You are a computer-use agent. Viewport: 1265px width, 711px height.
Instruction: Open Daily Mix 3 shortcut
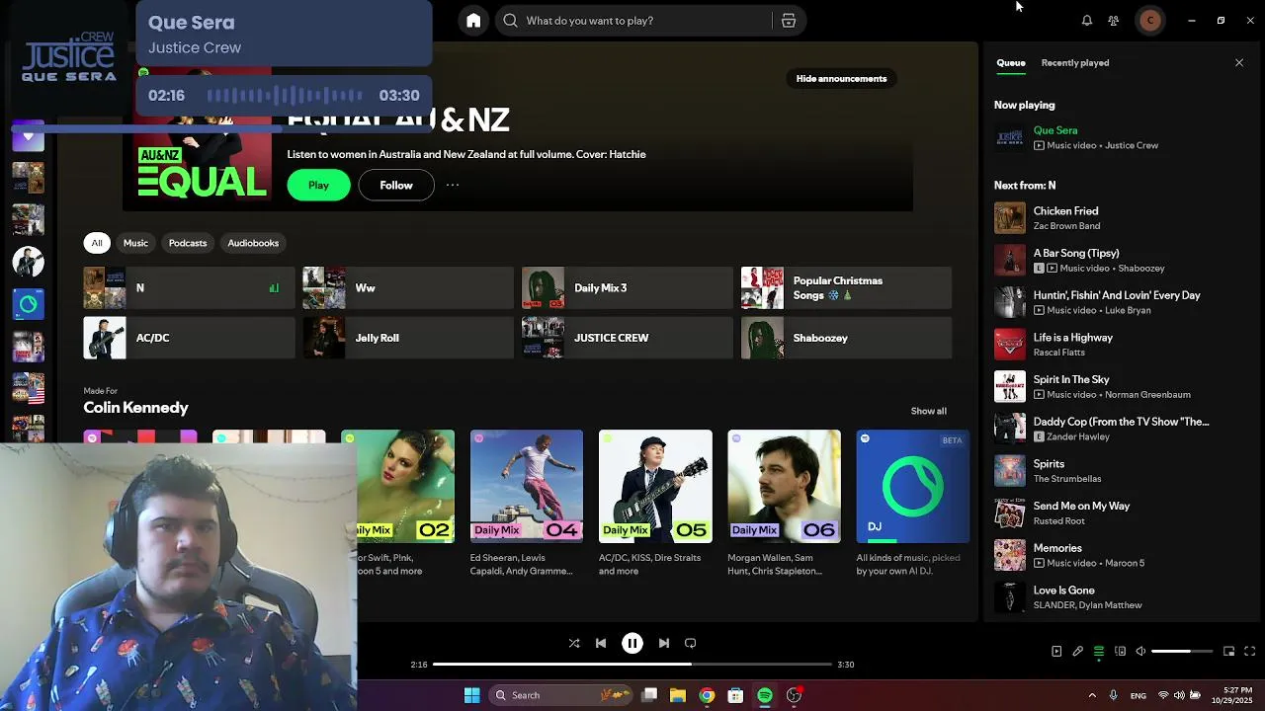628,288
